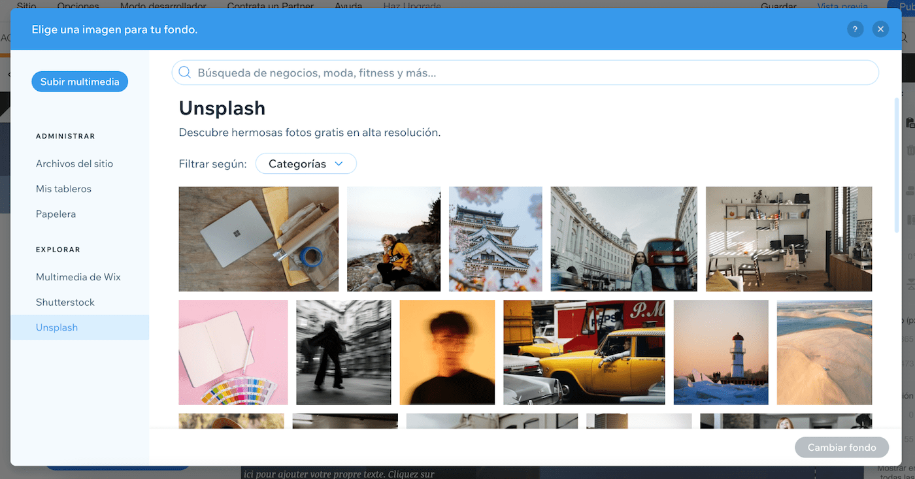
Task: Close the background image dialog
Action: pos(880,29)
